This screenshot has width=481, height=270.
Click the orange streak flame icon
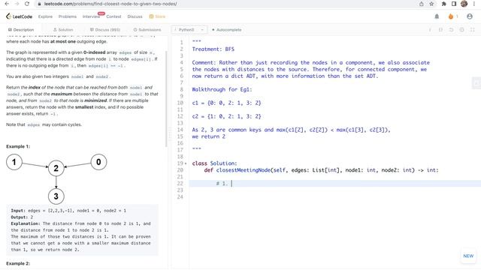pos(451,16)
